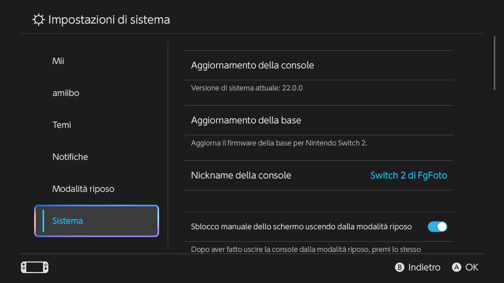Click the Versione di sistema attuale text
This screenshot has width=504, height=283.
tap(247, 88)
